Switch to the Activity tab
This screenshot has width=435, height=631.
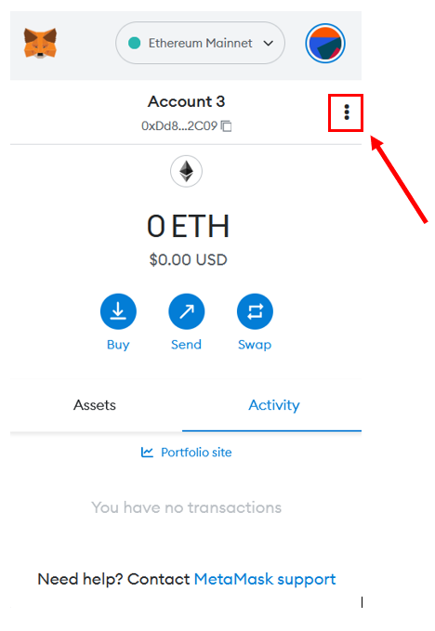click(x=273, y=405)
